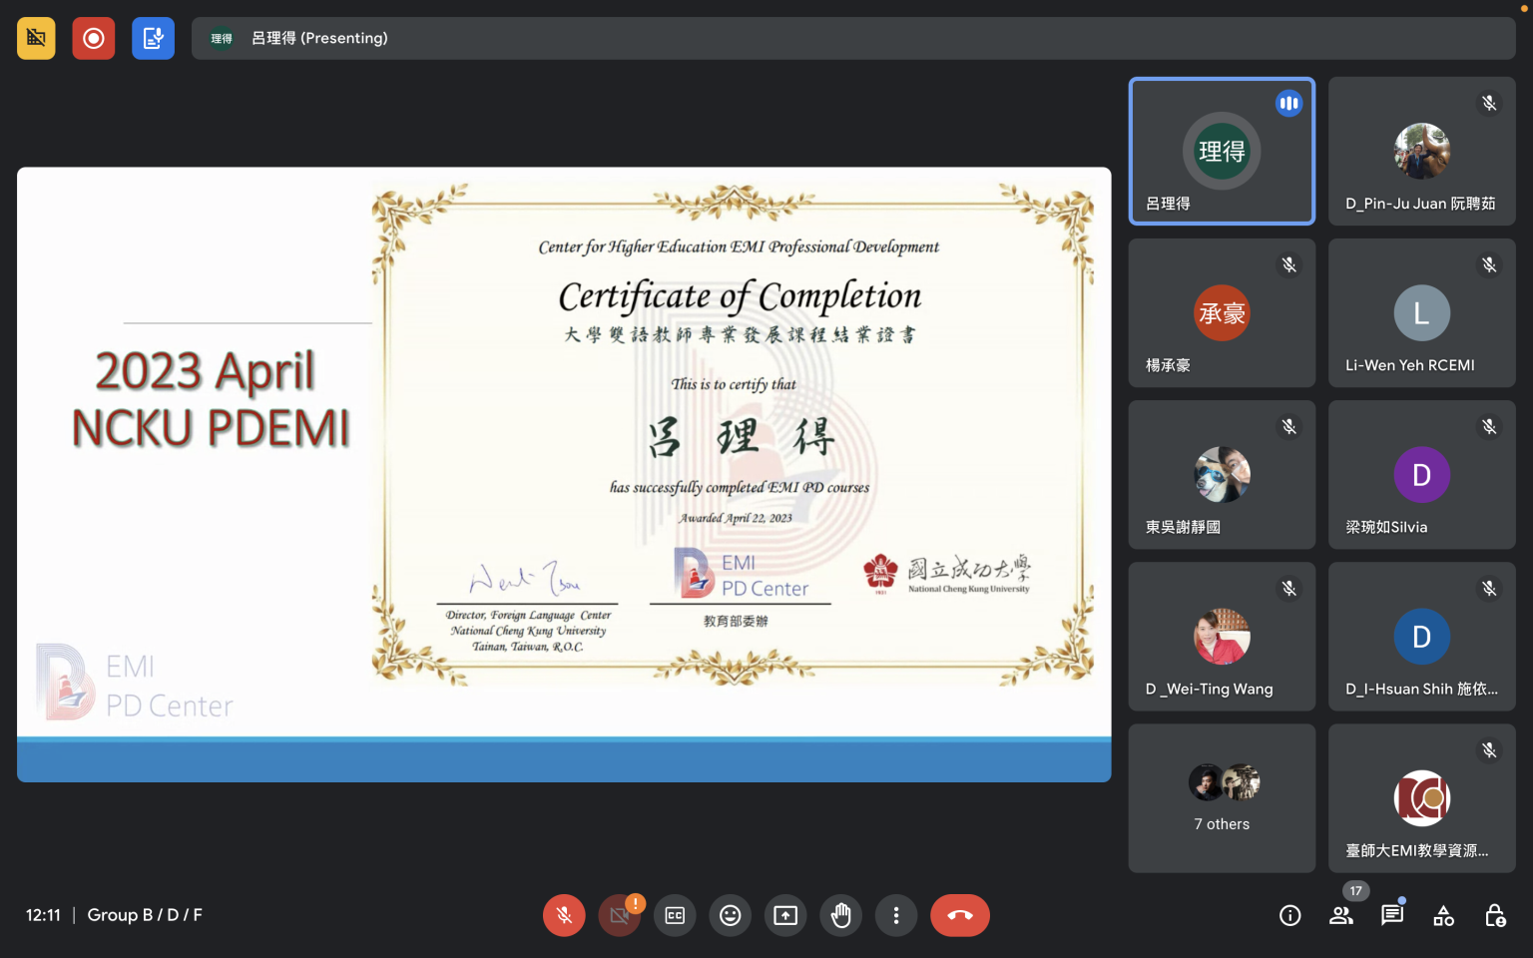The height and width of the screenshot is (958, 1533).
Task: Click the presented certificate slide
Action: [x=564, y=474]
